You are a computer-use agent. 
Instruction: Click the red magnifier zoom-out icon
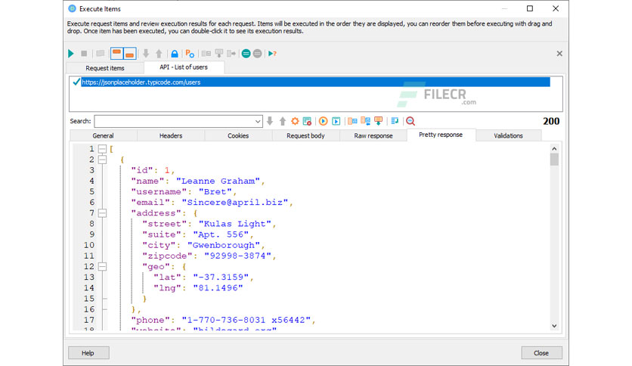(x=410, y=121)
